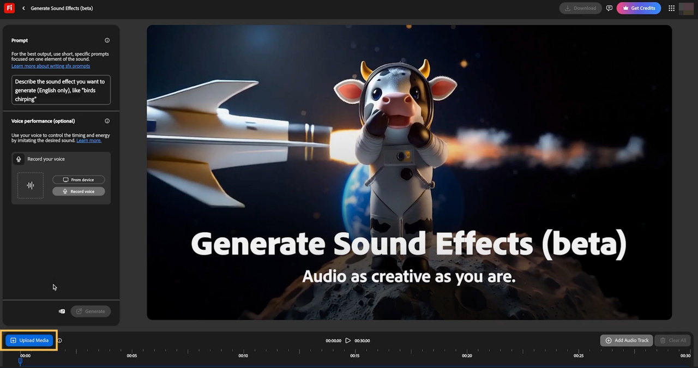Click the Generate button
698x368 pixels.
pos(91,311)
